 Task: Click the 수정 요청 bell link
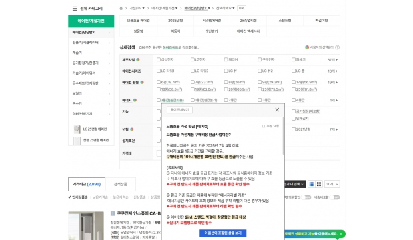[x=270, y=126]
